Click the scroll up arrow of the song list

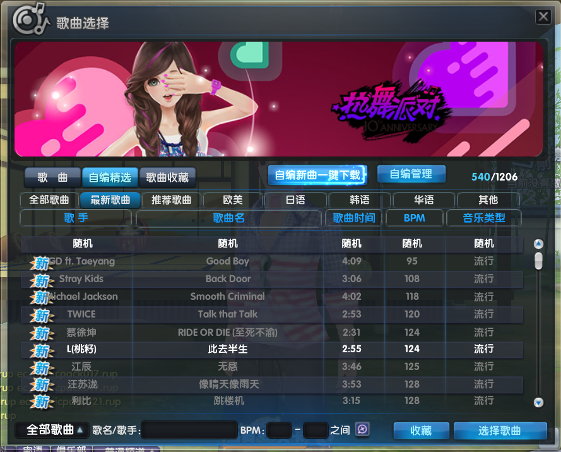click(538, 244)
